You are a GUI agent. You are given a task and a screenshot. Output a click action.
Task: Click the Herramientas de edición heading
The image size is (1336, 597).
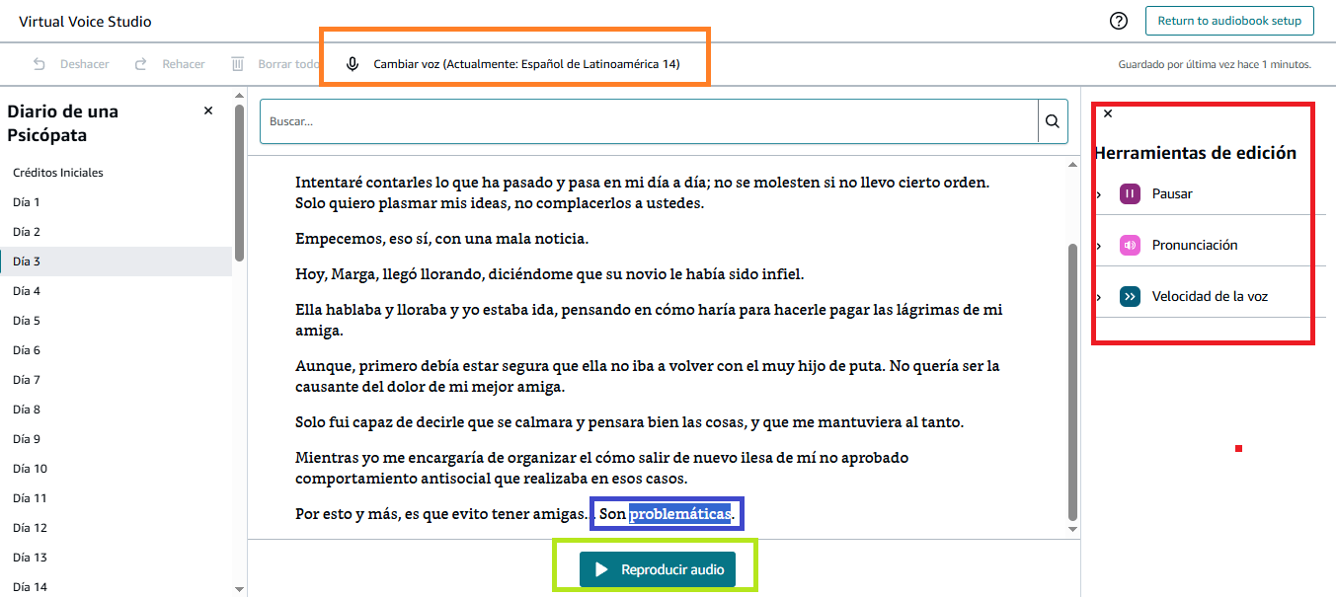[x=1195, y=153]
